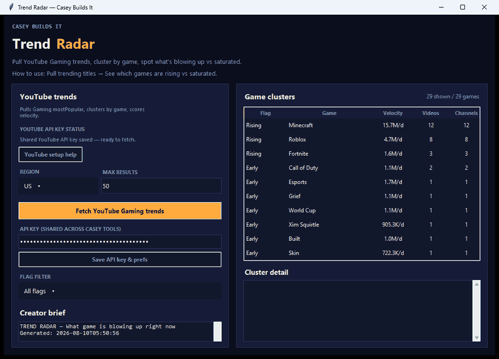The image size is (499, 359).
Task: Click the 15.7M/d velocity value
Action: click(x=393, y=126)
